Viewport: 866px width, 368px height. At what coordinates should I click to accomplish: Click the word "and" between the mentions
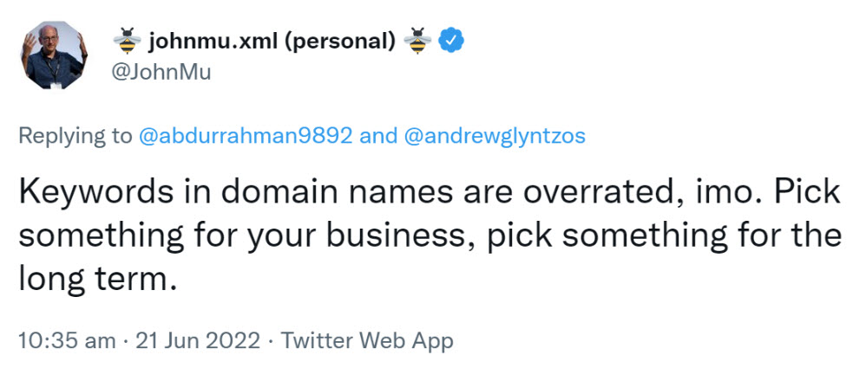click(x=377, y=136)
